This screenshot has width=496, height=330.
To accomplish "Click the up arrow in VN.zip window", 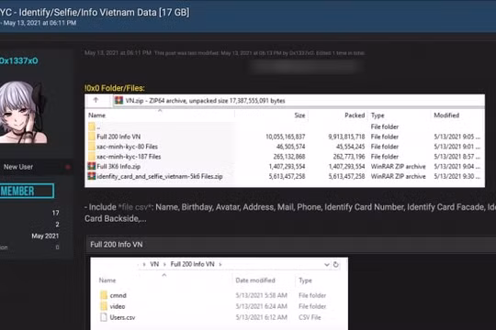I will [96, 101].
